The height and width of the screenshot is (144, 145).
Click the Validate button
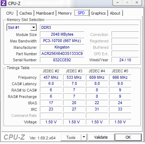click(101, 137)
